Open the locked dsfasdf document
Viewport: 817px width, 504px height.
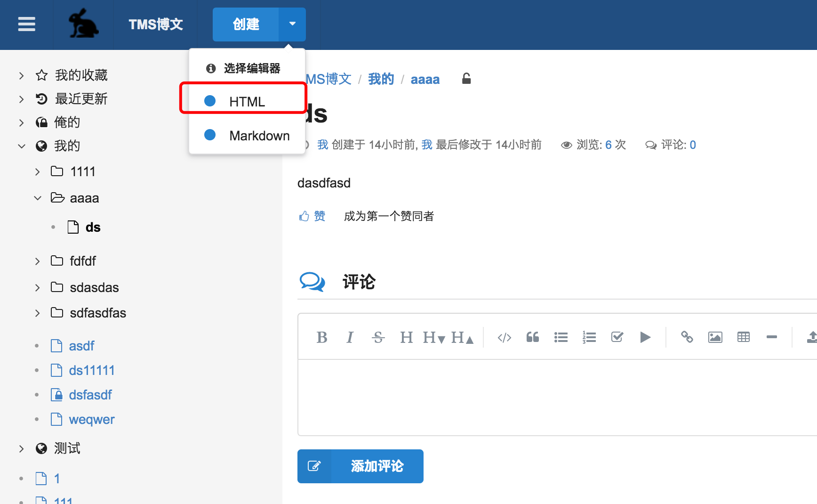(90, 395)
